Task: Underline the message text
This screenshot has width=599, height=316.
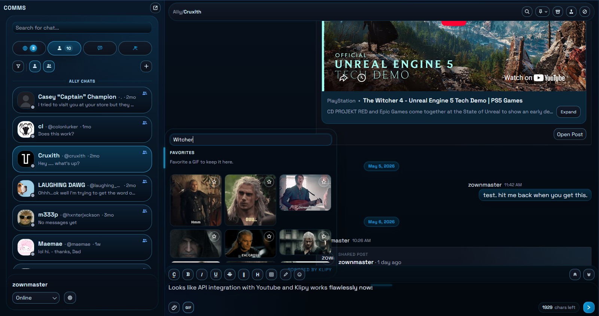Action: pos(216,274)
